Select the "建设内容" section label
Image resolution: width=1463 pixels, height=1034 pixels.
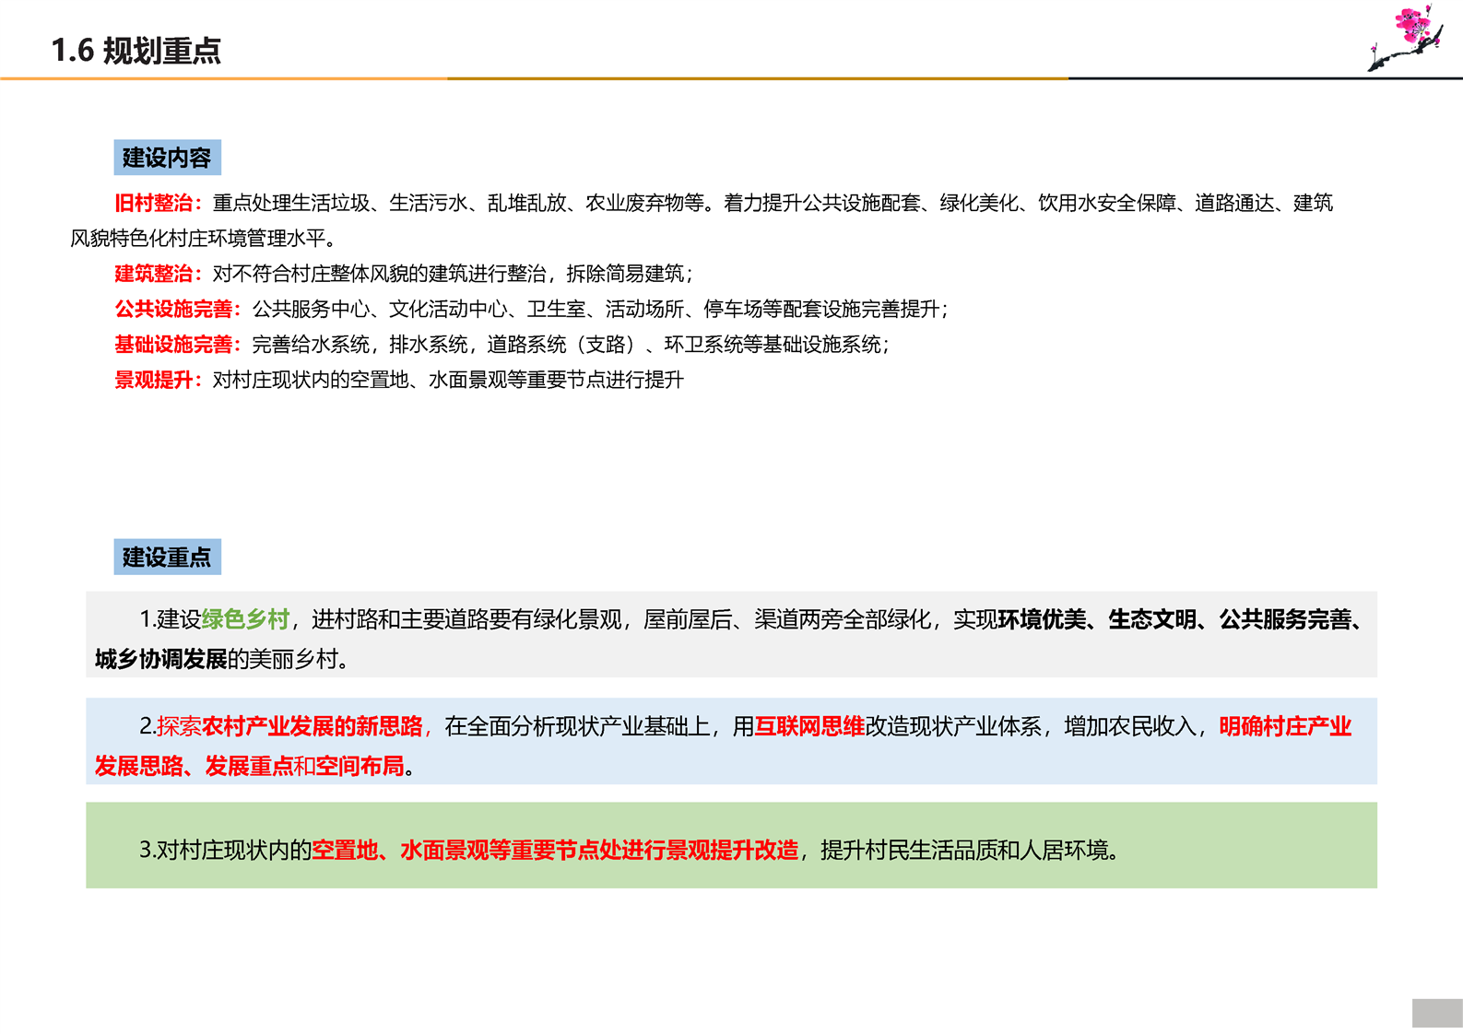pos(167,158)
